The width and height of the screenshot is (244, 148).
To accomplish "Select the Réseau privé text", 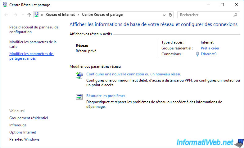I will point(86,51).
